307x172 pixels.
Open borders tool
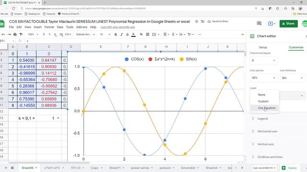(148, 34)
